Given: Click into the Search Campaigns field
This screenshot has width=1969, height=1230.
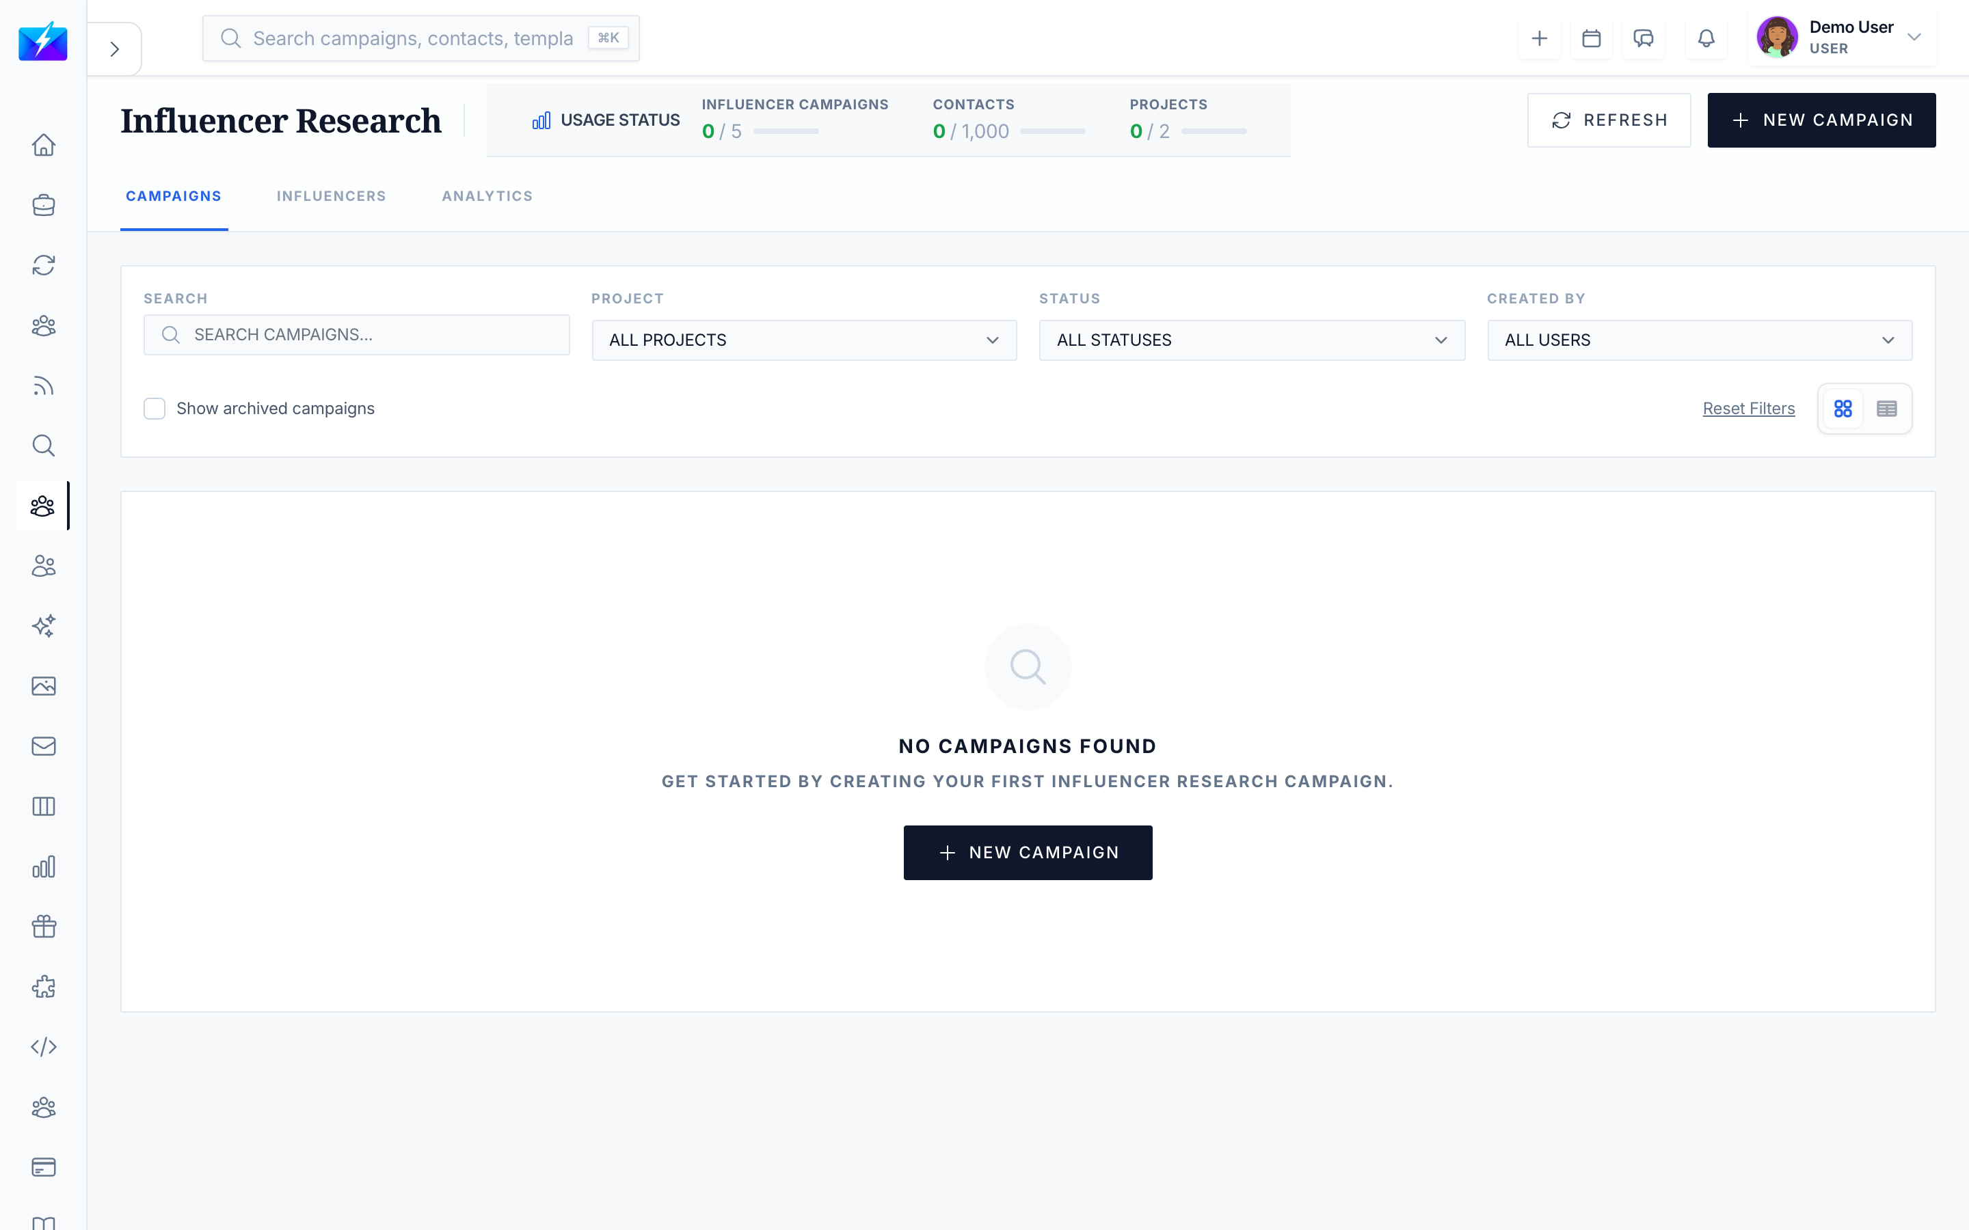Looking at the screenshot, I should (x=356, y=335).
